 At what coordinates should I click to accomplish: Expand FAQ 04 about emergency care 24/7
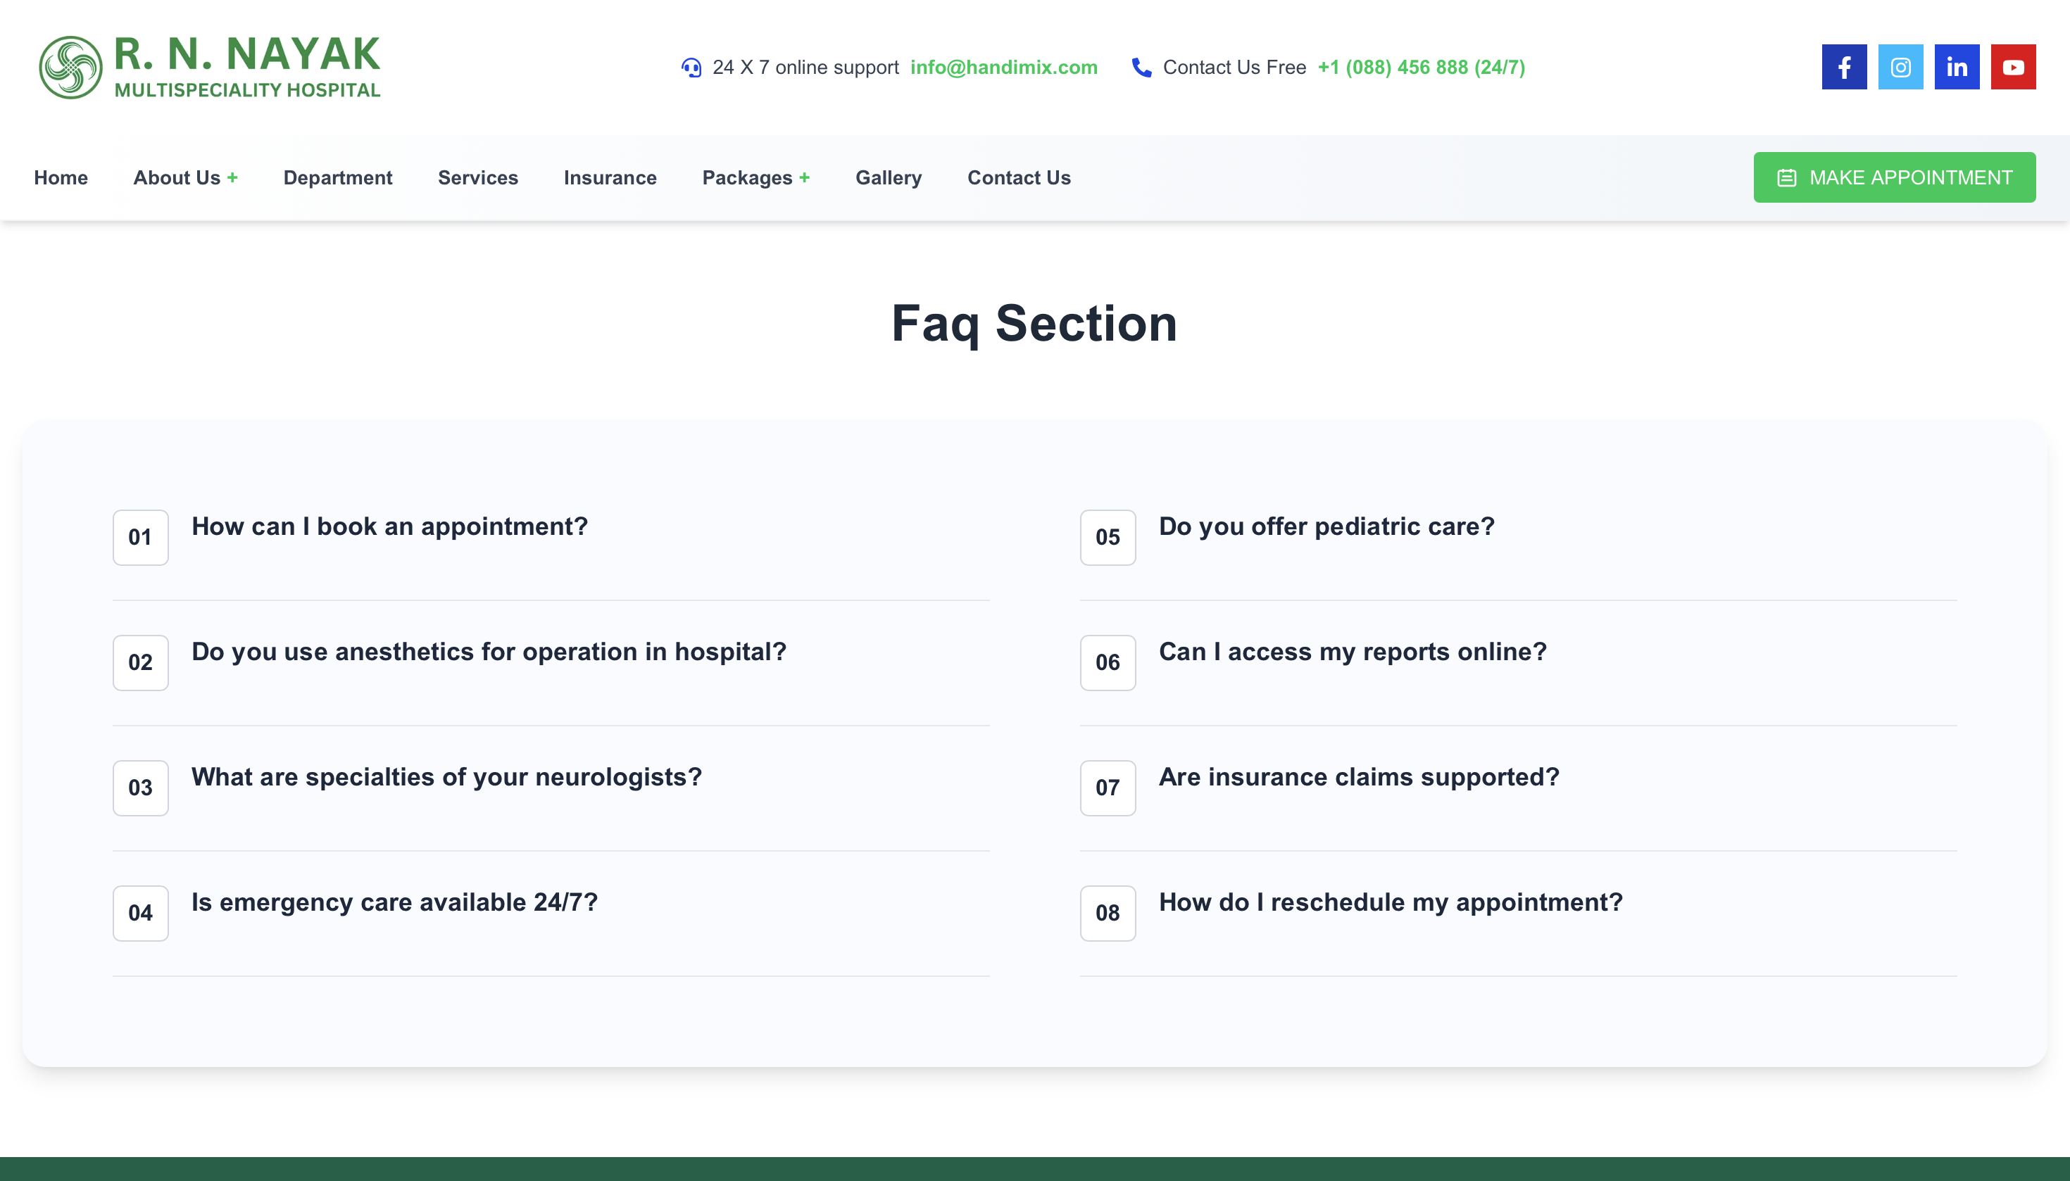tap(394, 902)
